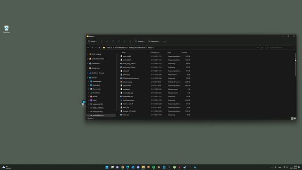Click the file list vertical scrollbar

pyautogui.click(x=295, y=65)
